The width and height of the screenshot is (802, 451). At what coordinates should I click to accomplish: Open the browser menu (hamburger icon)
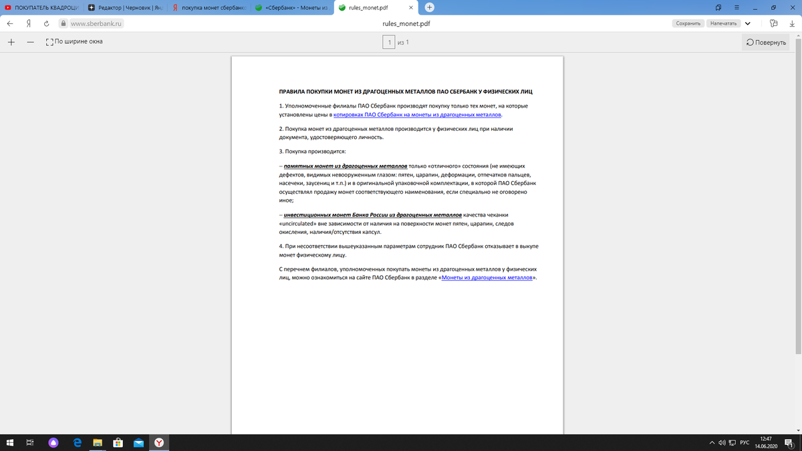(736, 7)
